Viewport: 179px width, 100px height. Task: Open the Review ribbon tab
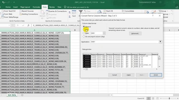[x=52, y=7]
